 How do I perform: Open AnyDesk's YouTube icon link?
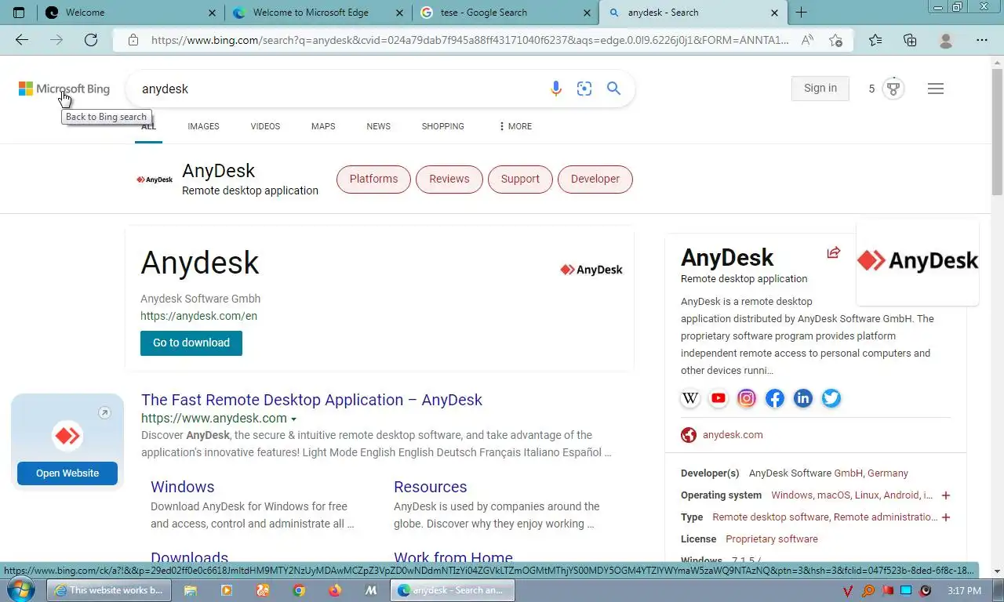tap(718, 398)
